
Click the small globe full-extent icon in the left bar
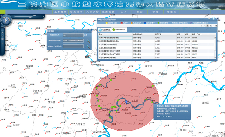click(3, 39)
